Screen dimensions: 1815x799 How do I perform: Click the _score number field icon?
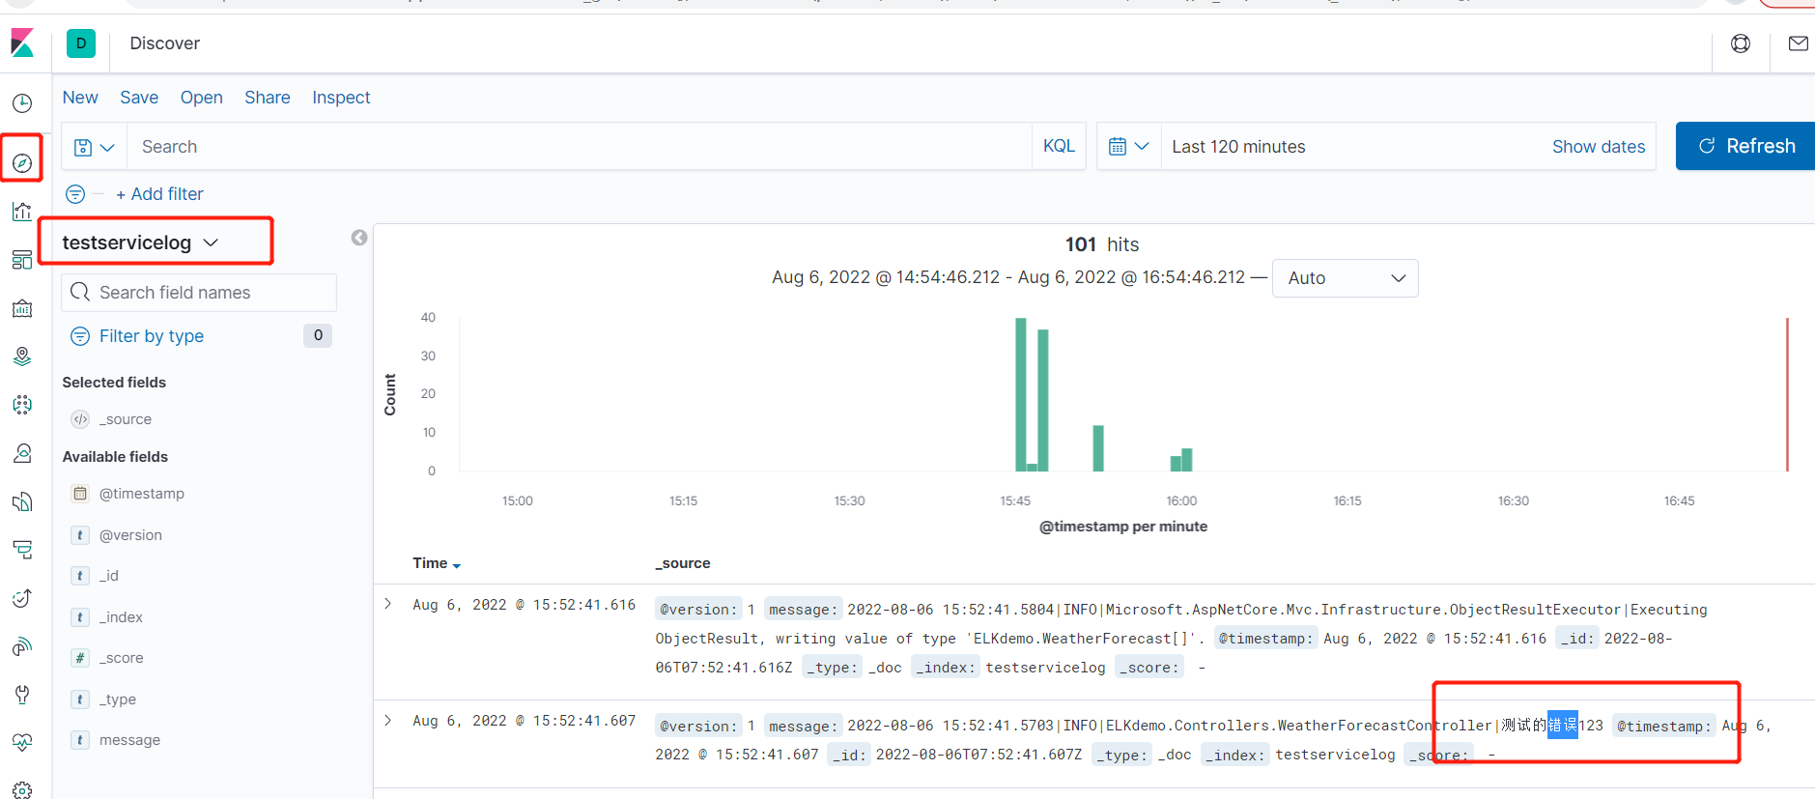80,658
